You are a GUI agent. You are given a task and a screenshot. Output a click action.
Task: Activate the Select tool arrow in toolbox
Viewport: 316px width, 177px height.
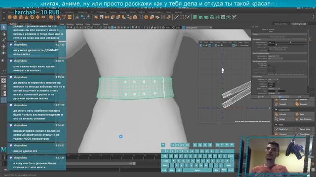3,28
